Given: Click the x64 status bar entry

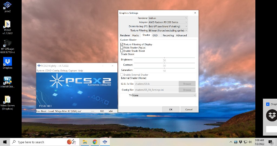Looking at the screenshot, I should pyautogui.click(x=111, y=111).
